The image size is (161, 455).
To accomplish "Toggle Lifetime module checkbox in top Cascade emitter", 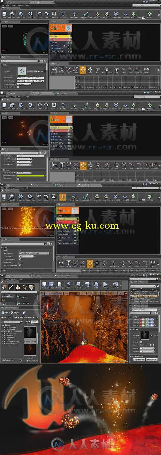I will click(68, 43).
